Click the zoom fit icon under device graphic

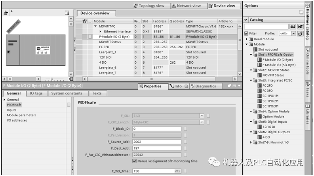pyautogui.click(x=71, y=79)
